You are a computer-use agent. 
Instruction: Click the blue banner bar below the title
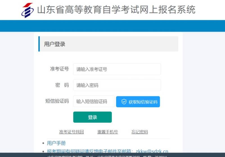point(112,26)
